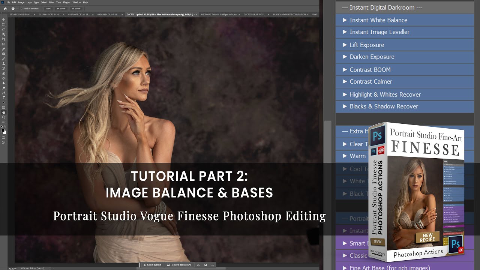Click the Fill Screen button
480x270 pixels.
pyautogui.click(x=76, y=8)
